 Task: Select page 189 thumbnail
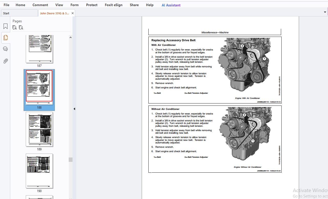tap(39, 129)
